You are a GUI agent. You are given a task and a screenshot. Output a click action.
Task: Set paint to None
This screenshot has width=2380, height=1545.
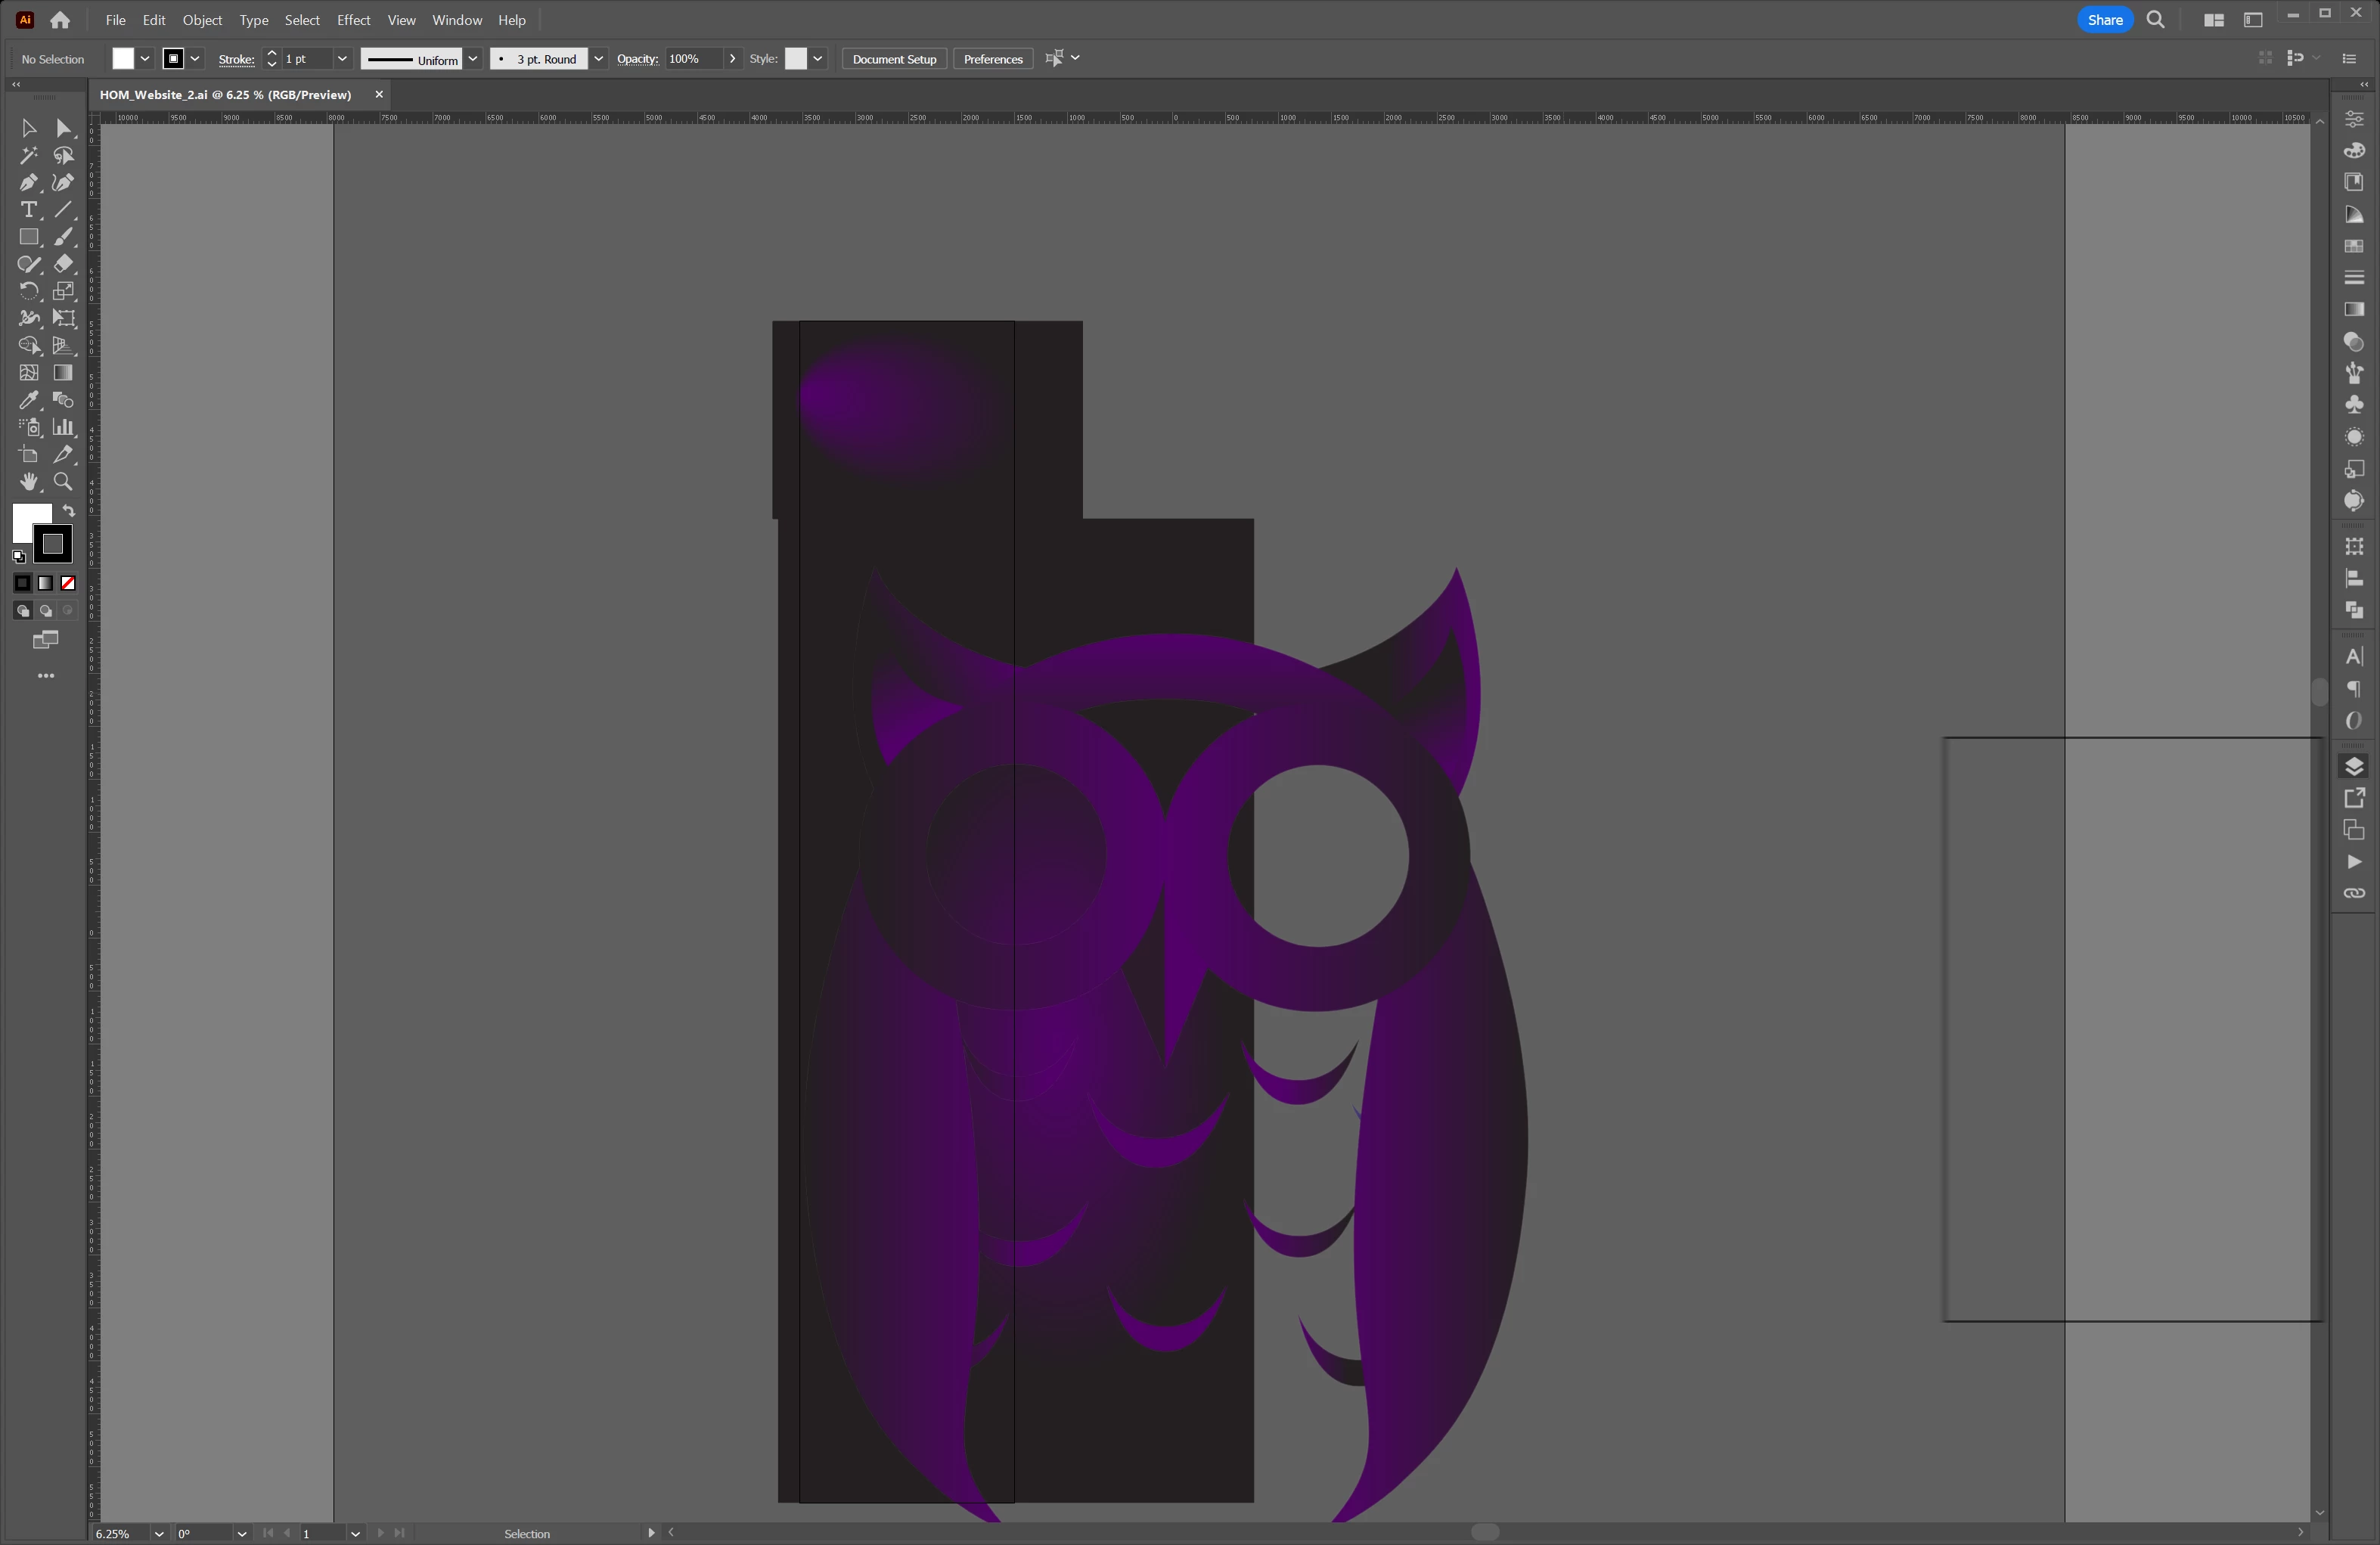(x=68, y=583)
